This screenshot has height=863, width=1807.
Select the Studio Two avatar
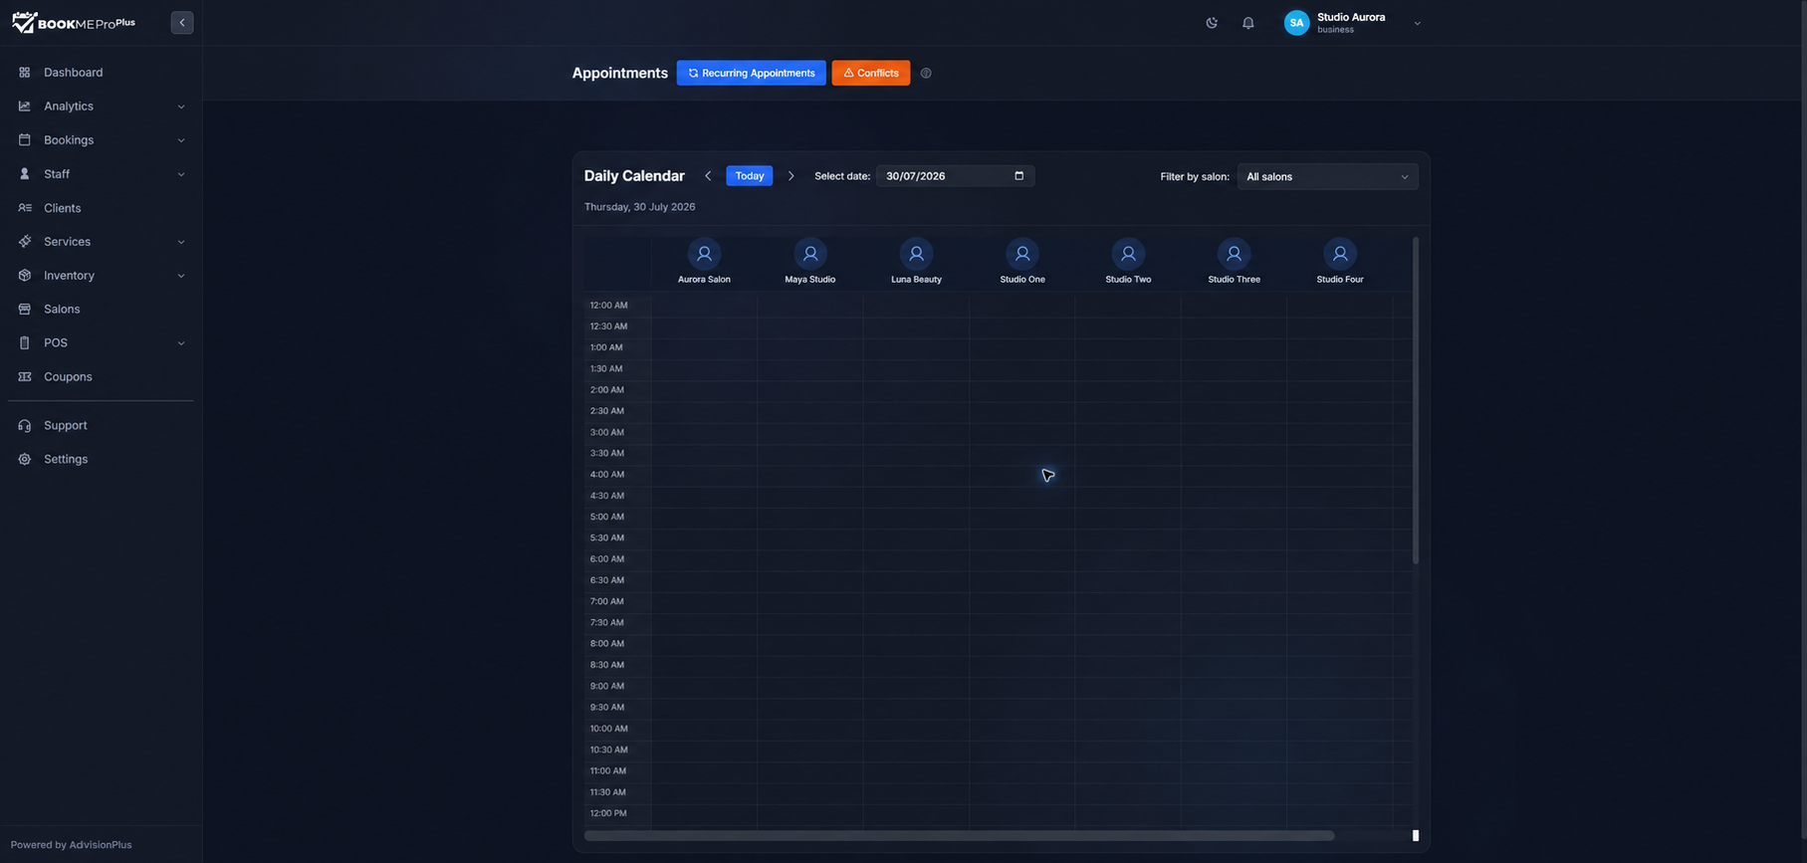point(1128,254)
